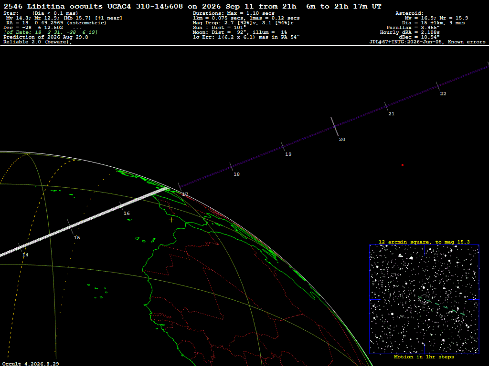Click the JPL#67+INTG orbit source text
Image resolution: width=489 pixels, height=366 pixels.
pyautogui.click(x=427, y=42)
